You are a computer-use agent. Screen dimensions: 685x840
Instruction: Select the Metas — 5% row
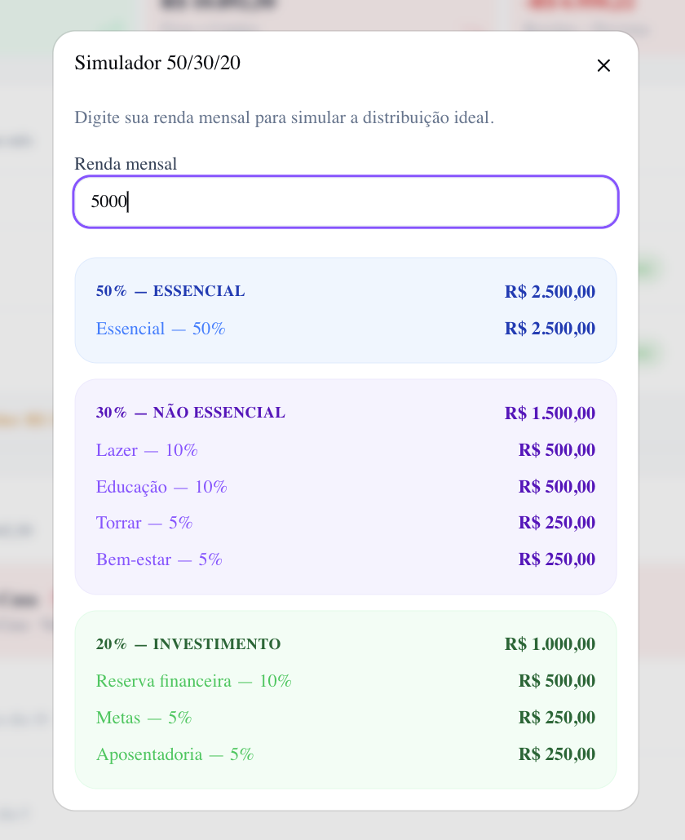[346, 718]
